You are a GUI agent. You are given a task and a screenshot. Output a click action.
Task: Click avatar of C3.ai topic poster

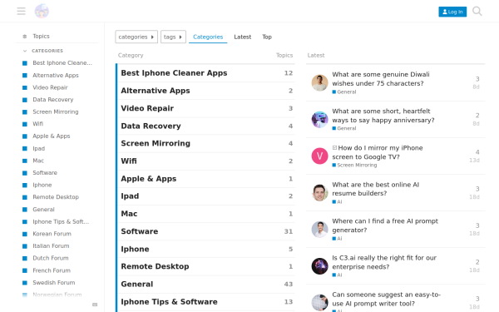point(319,266)
